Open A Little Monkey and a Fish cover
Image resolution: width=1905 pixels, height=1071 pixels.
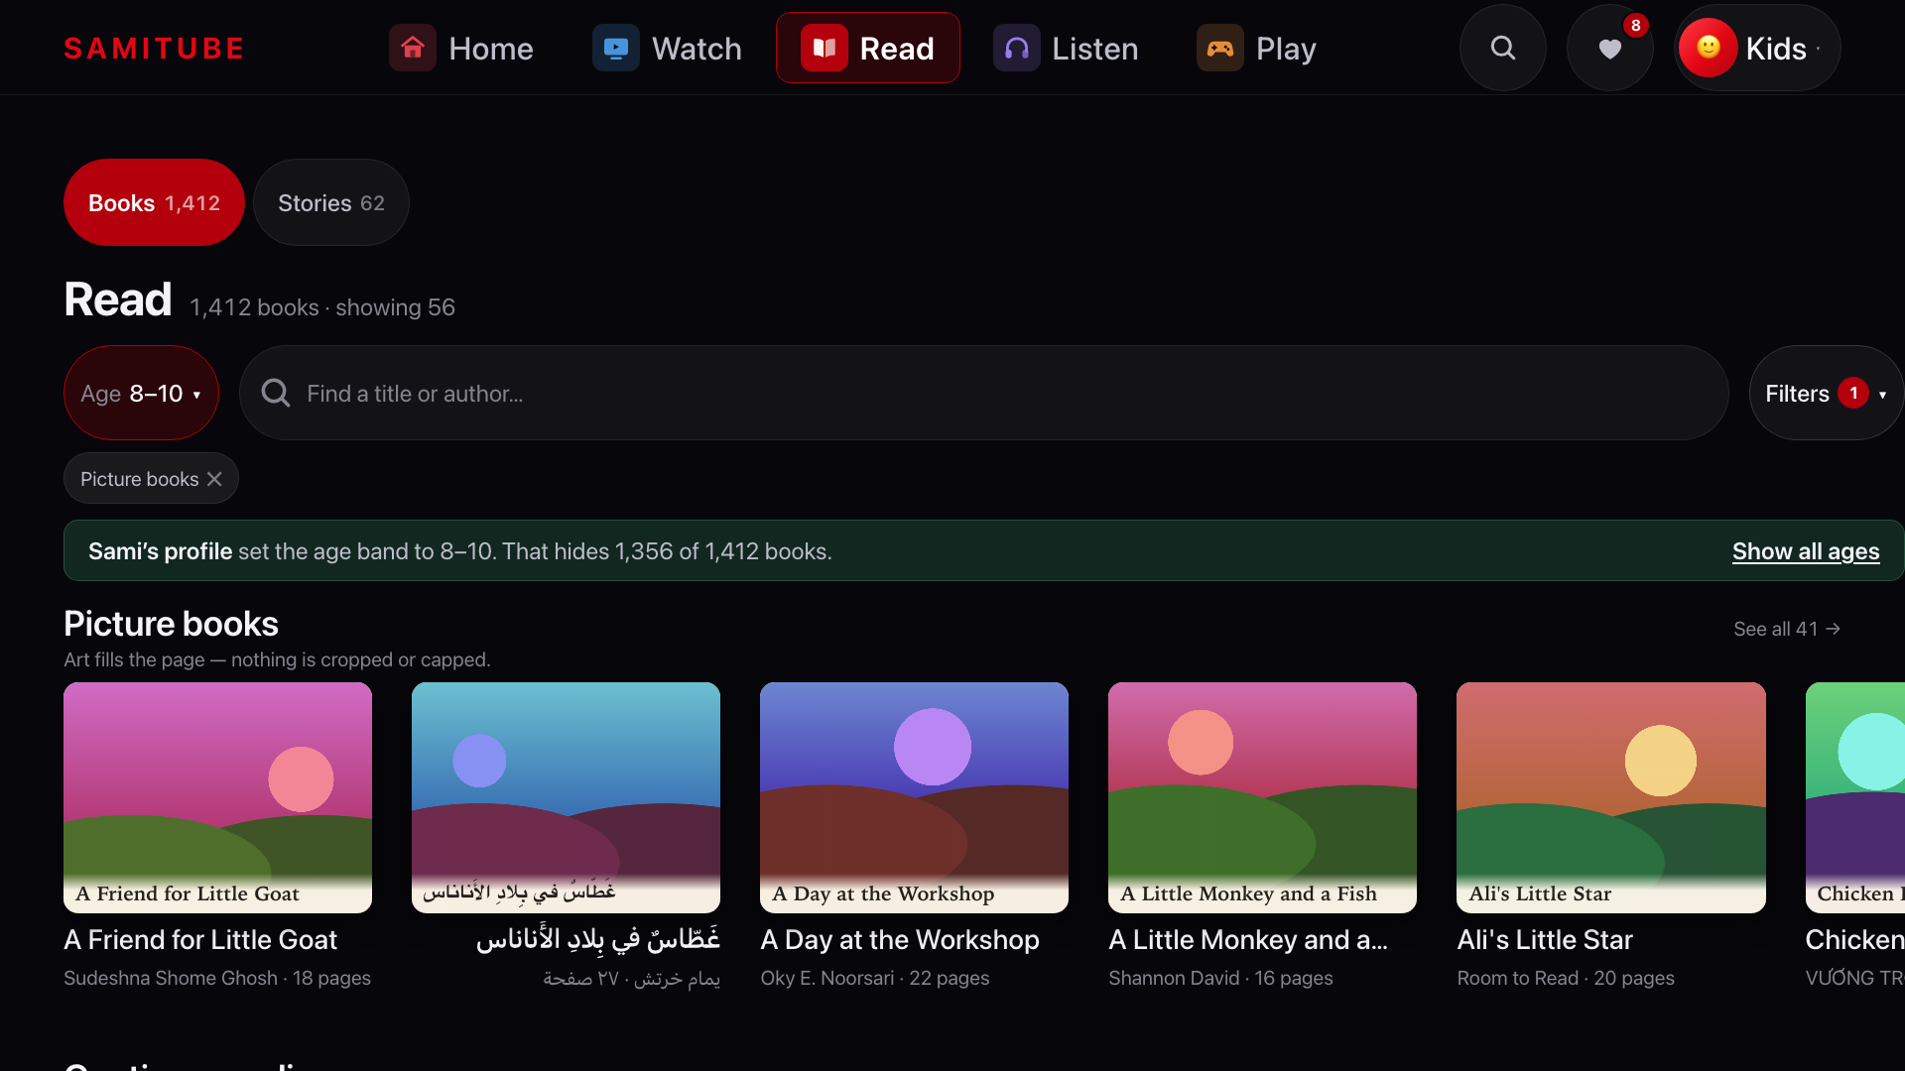[x=1262, y=797]
